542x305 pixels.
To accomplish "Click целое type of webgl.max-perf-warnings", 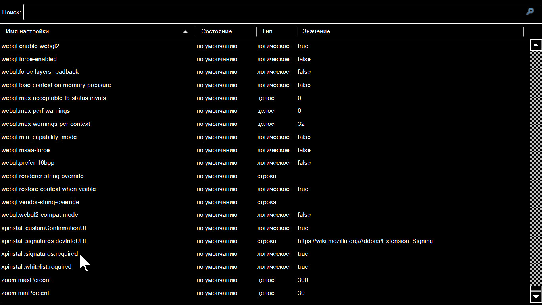I will click(x=266, y=111).
